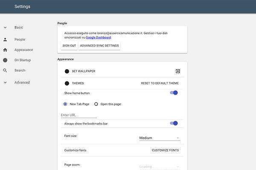
Task: Open the Font size Medium dropdown
Action: pyautogui.click(x=160, y=138)
